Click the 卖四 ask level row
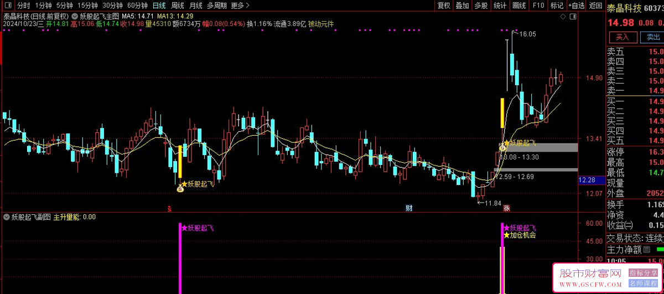The width and height of the screenshot is (664, 294). (x=635, y=61)
